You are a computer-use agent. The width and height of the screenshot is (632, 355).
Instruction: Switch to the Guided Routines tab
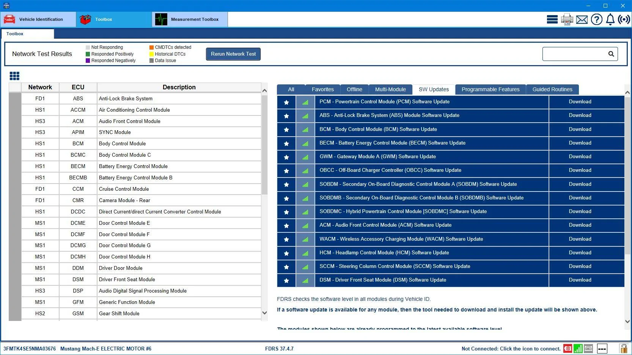tap(552, 89)
